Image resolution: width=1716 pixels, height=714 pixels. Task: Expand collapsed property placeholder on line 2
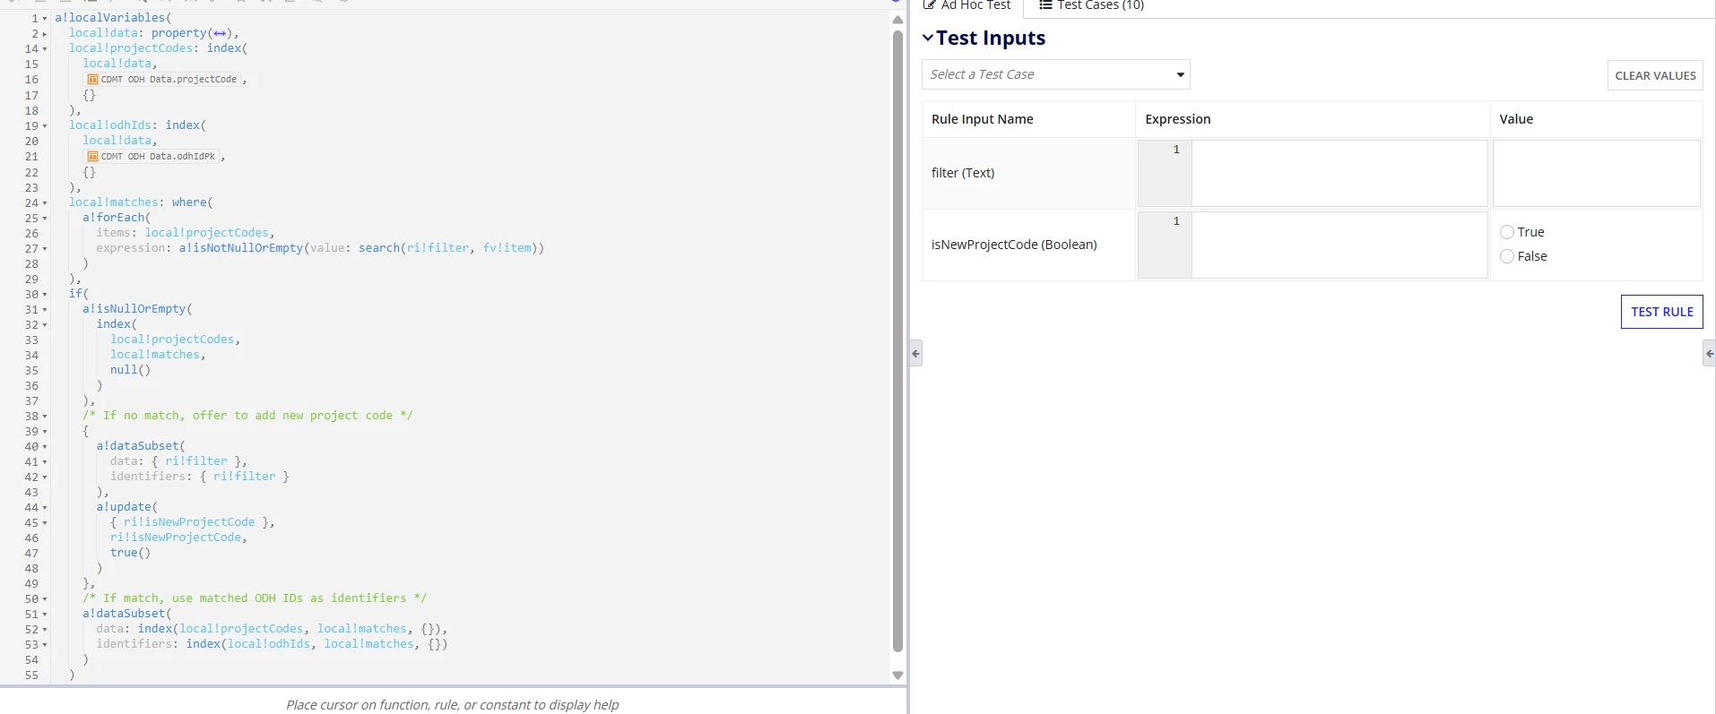tap(220, 33)
